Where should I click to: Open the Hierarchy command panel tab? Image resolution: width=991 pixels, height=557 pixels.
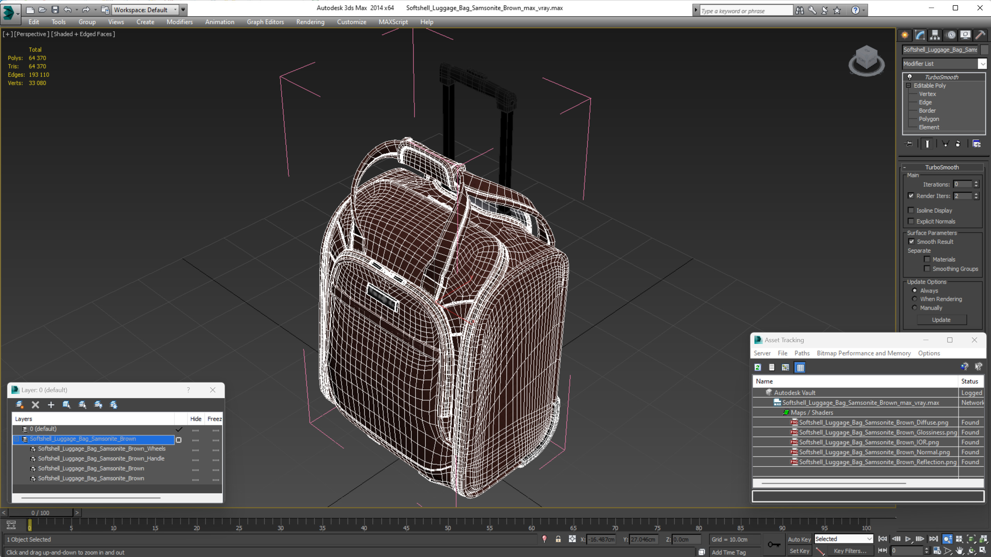(935, 35)
